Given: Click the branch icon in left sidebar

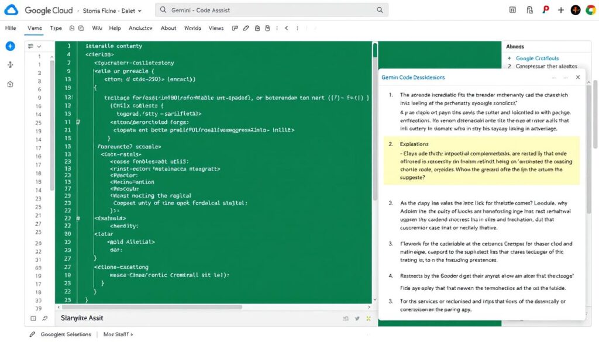Looking at the screenshot, I should [11, 64].
